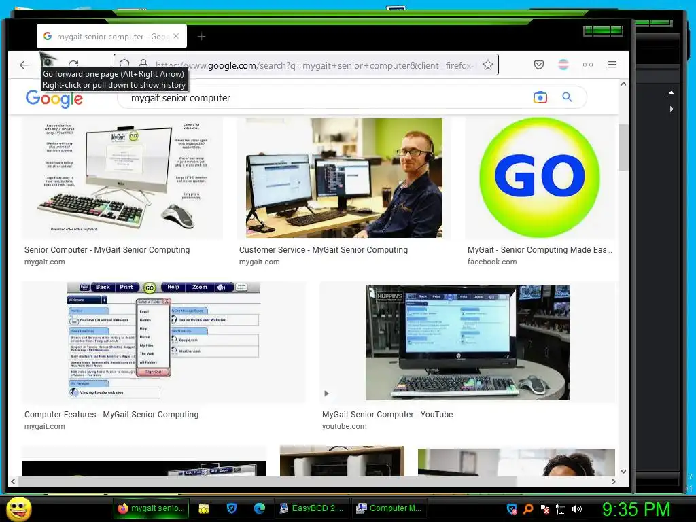The height and width of the screenshot is (522, 696).
Task: Open 'MyGait - Senior Computing Made Eas...' link
Action: [x=539, y=250]
